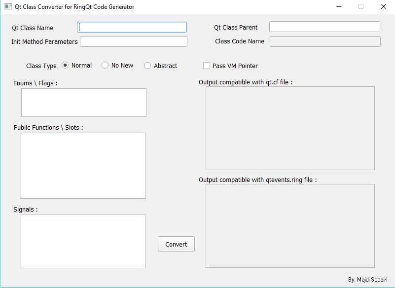395x288 pixels.
Task: Click the qt.cf compatible output area
Action: coord(290,127)
